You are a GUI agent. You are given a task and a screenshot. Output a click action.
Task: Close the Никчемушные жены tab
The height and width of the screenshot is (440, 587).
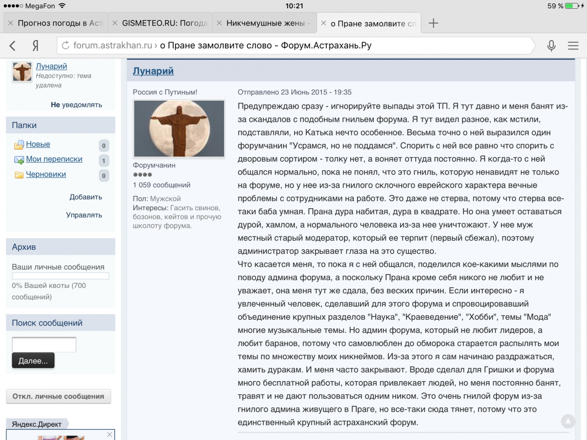(219, 23)
